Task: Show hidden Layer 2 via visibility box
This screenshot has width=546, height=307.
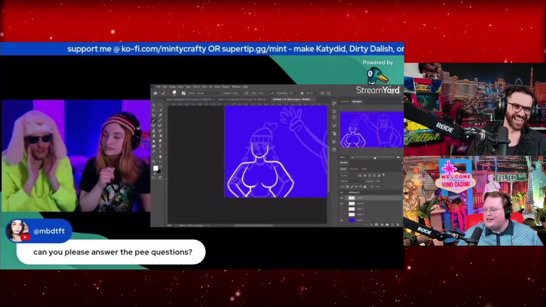Action: click(342, 214)
